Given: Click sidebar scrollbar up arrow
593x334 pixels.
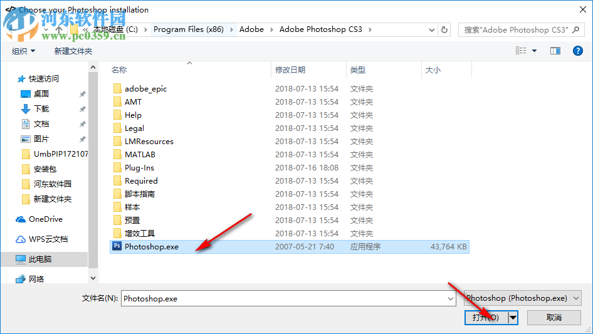Looking at the screenshot, I should pyautogui.click(x=93, y=67).
